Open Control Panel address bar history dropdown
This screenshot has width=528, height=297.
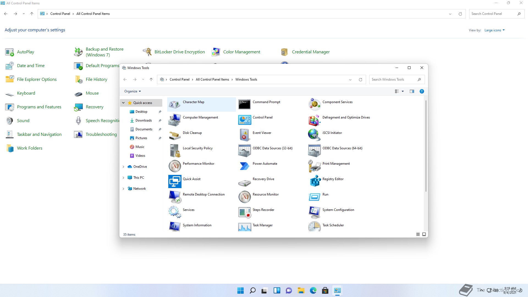(450, 14)
